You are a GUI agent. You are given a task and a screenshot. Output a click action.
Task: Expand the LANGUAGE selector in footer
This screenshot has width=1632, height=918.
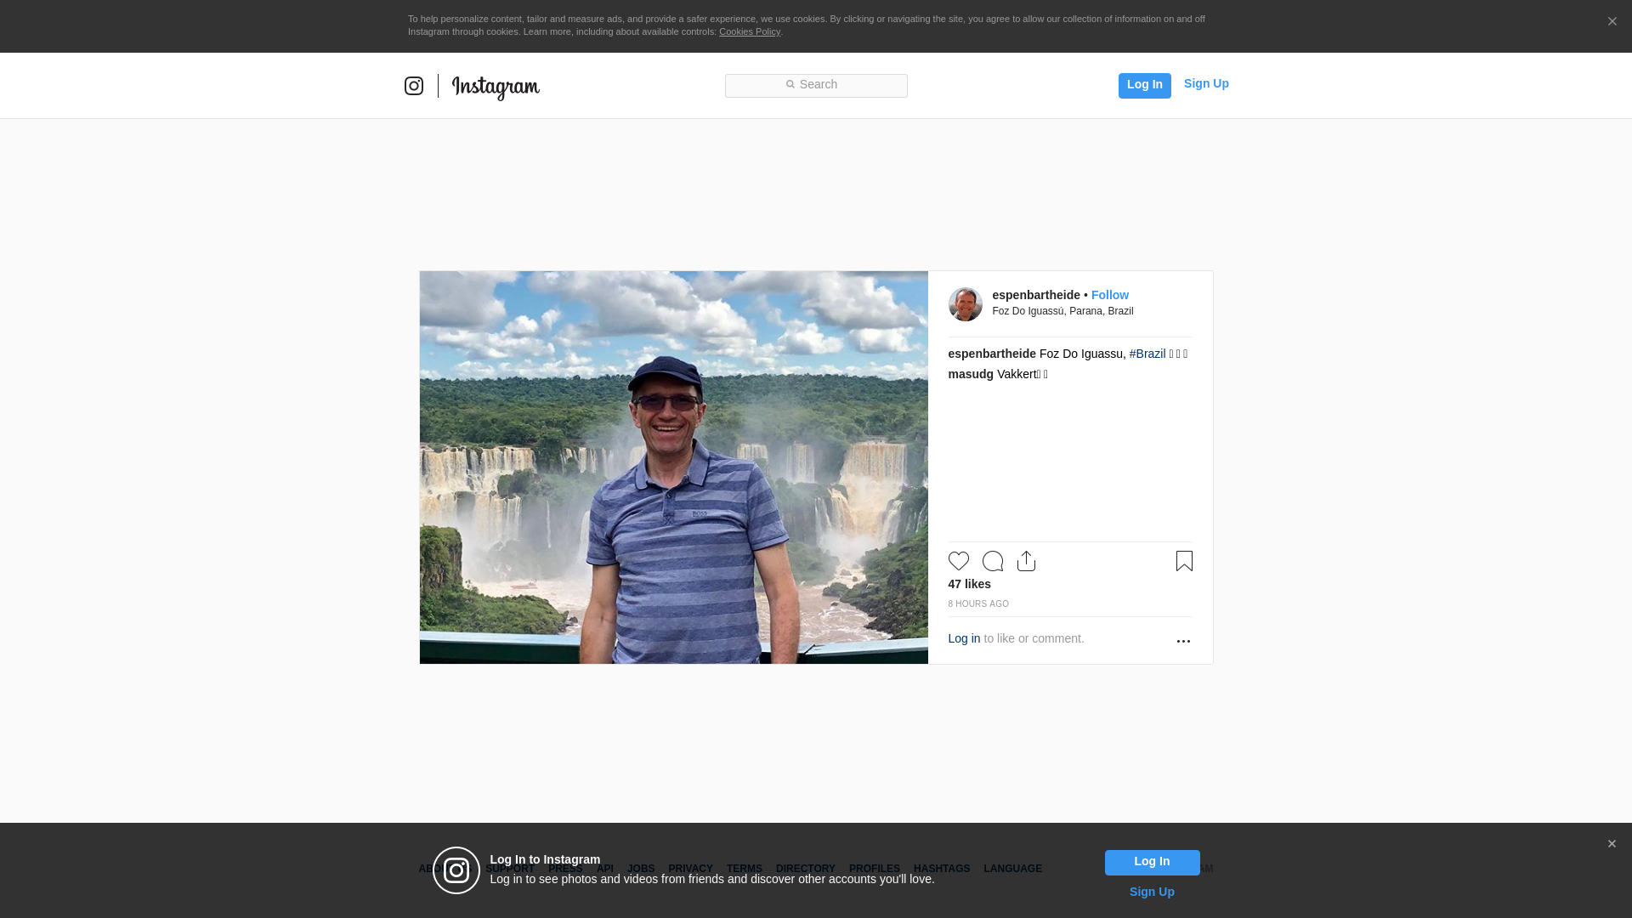coord(1011,869)
